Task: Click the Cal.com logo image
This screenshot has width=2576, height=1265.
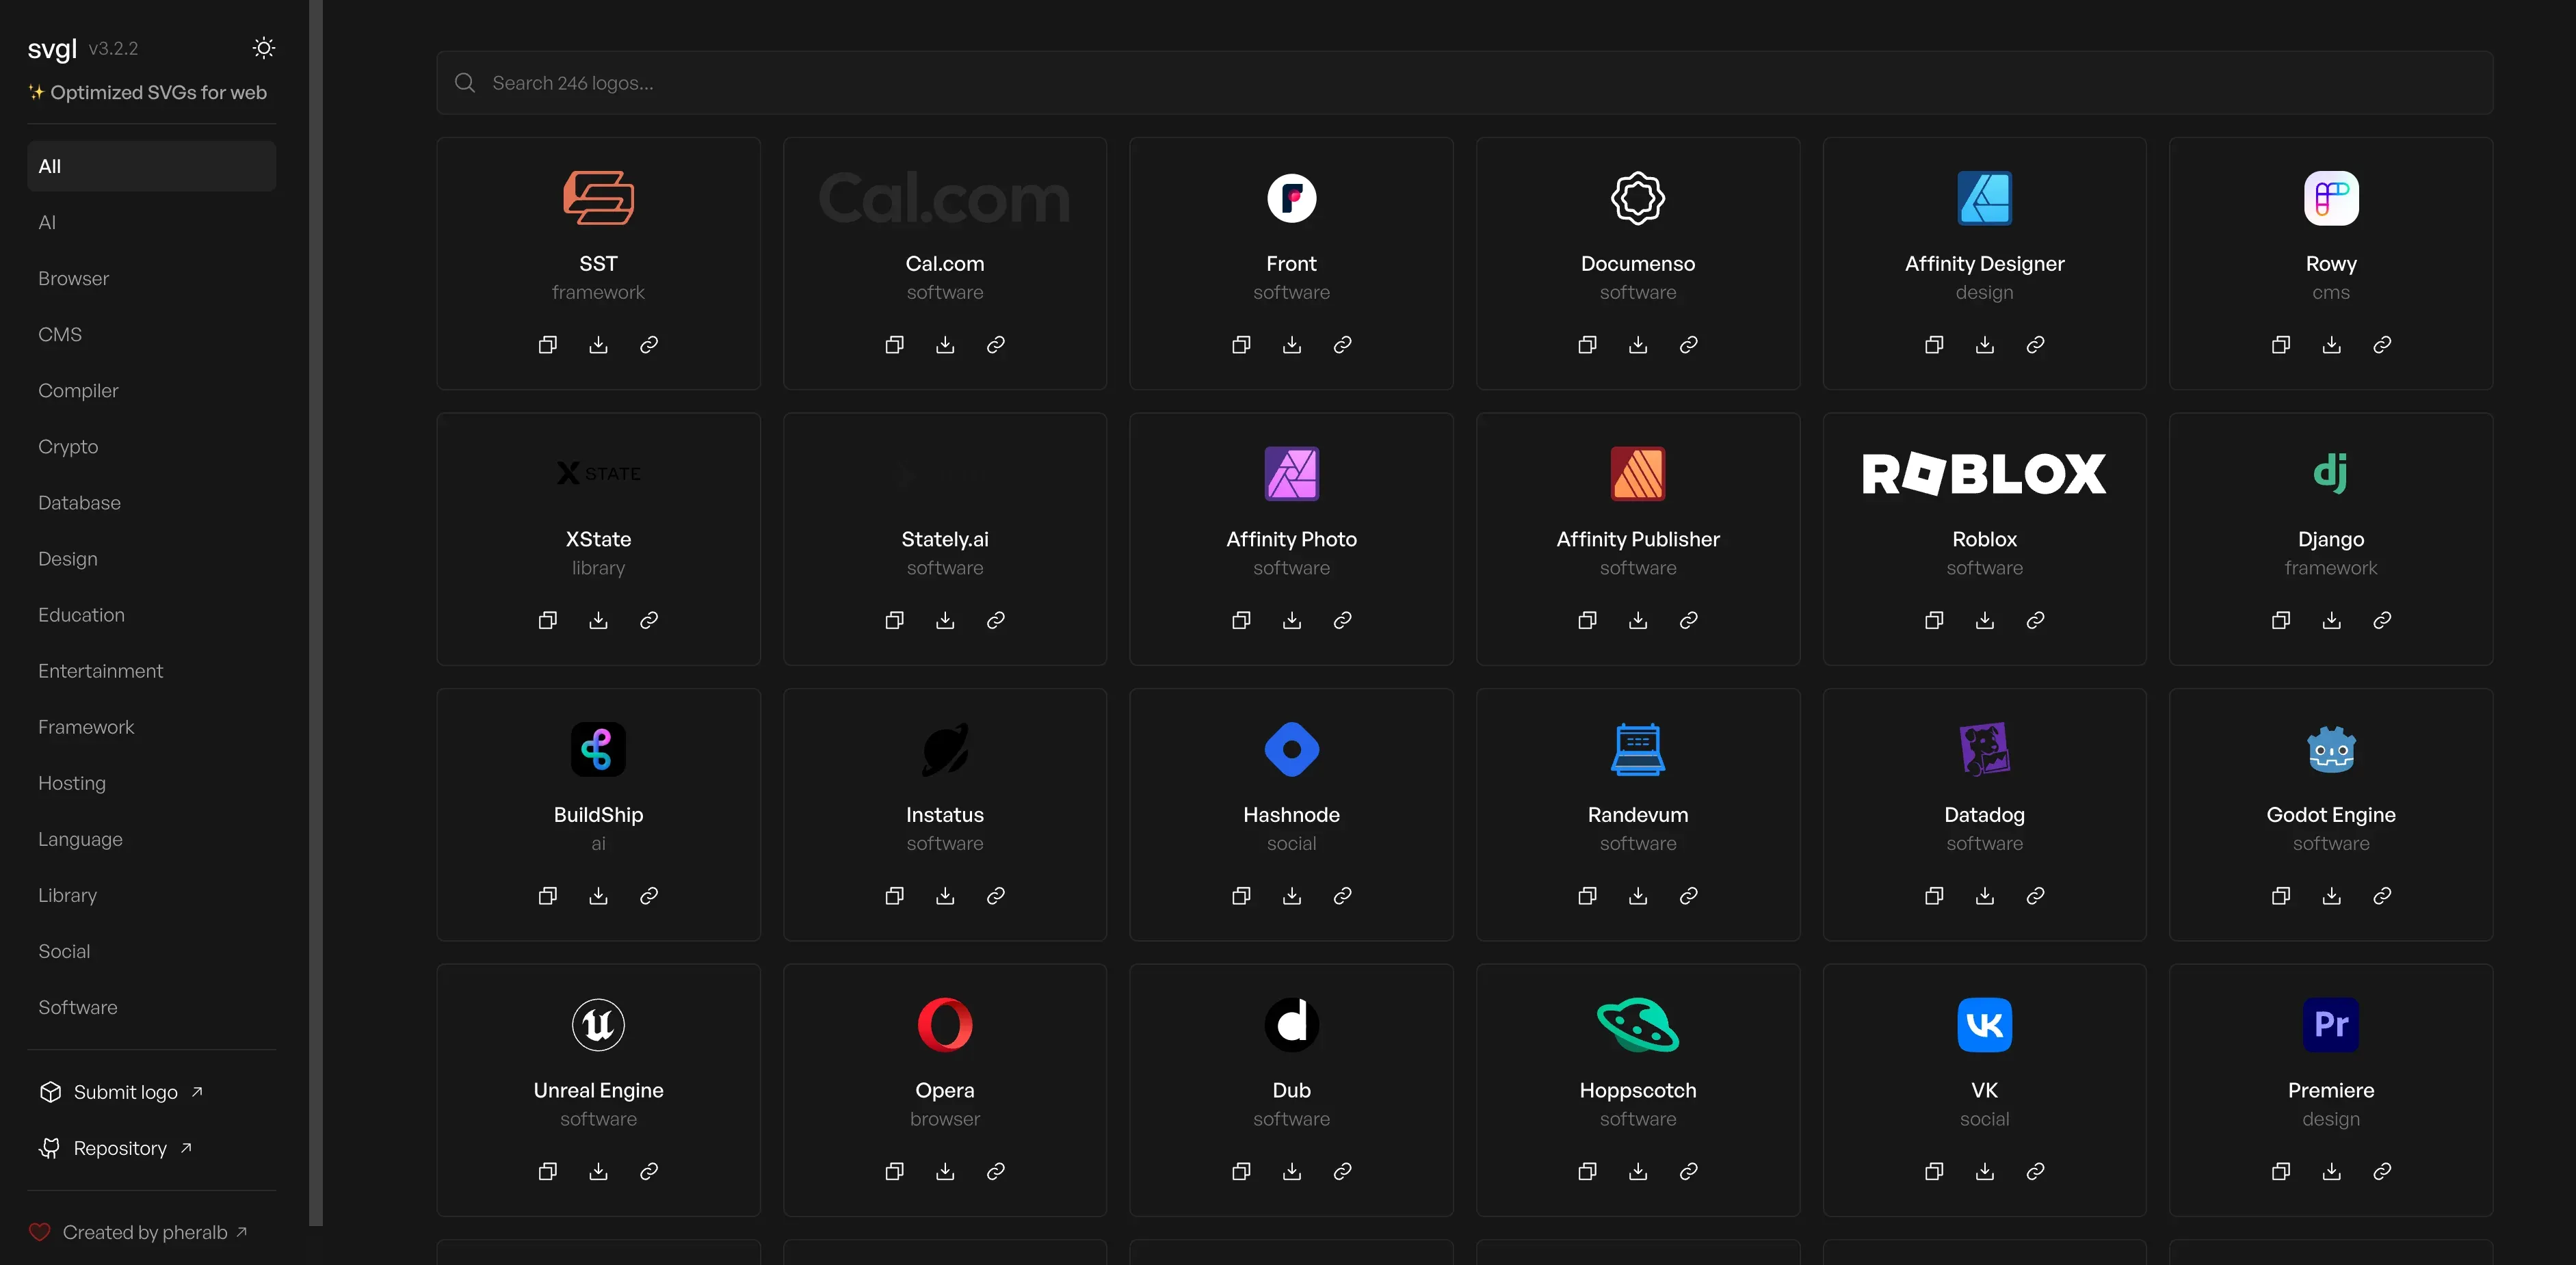Action: 945,198
